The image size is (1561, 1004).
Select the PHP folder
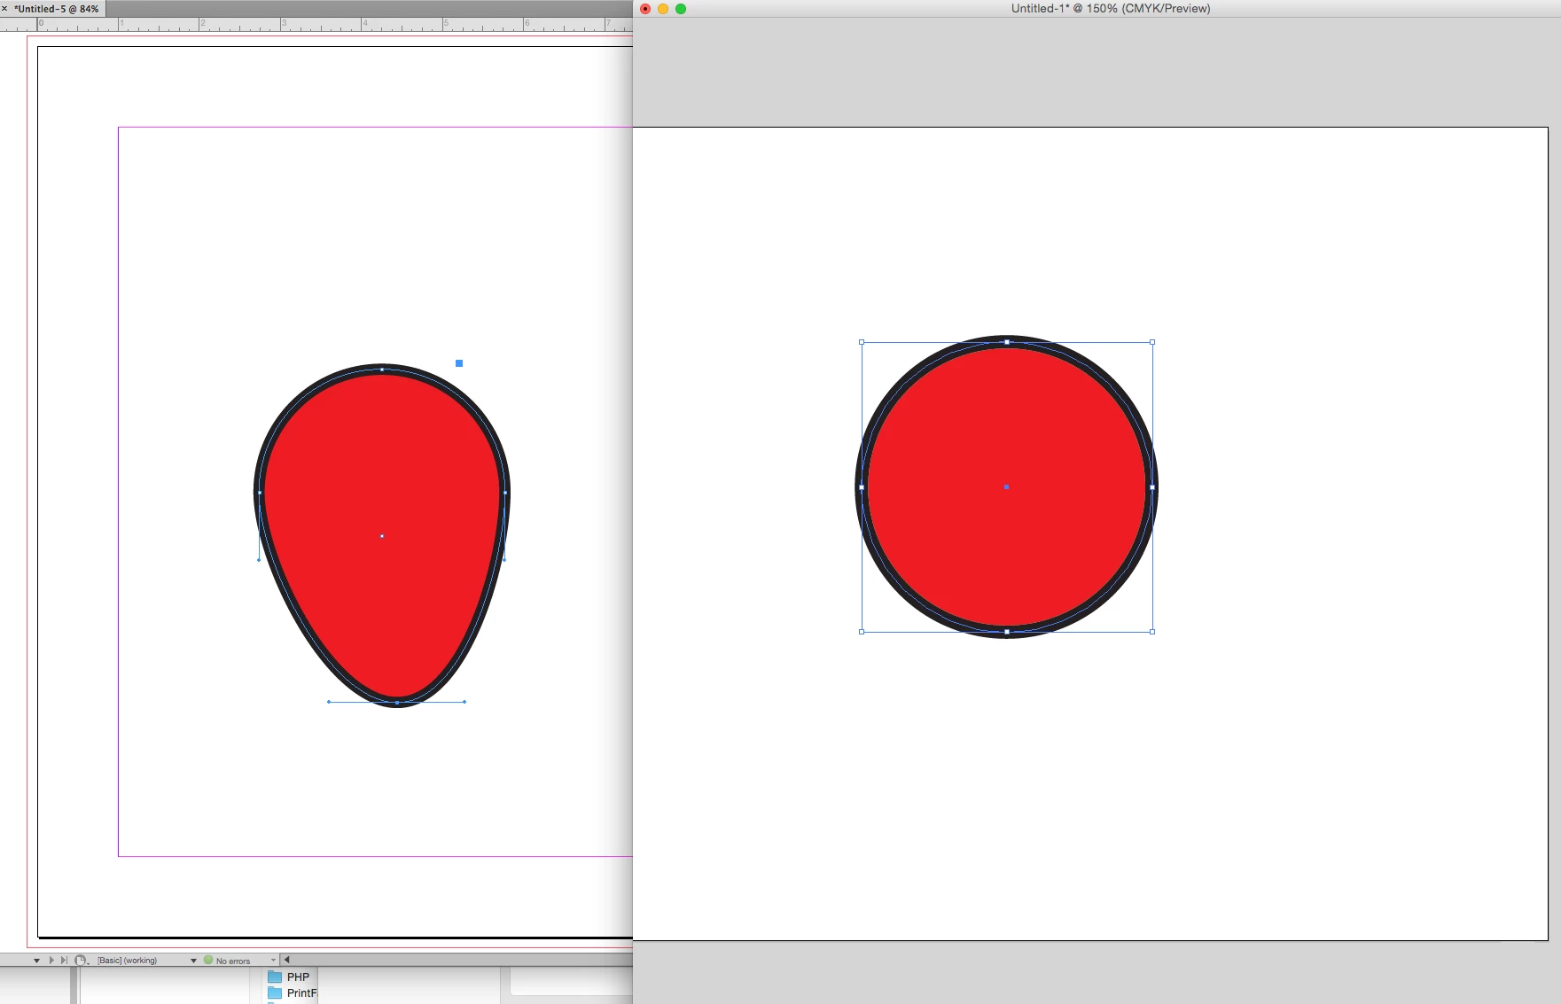tap(289, 977)
